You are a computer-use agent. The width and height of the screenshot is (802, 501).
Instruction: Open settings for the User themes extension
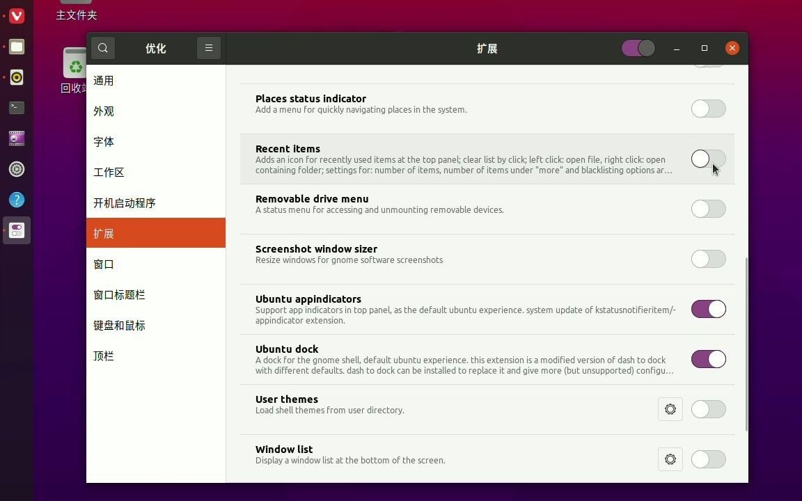[670, 409]
